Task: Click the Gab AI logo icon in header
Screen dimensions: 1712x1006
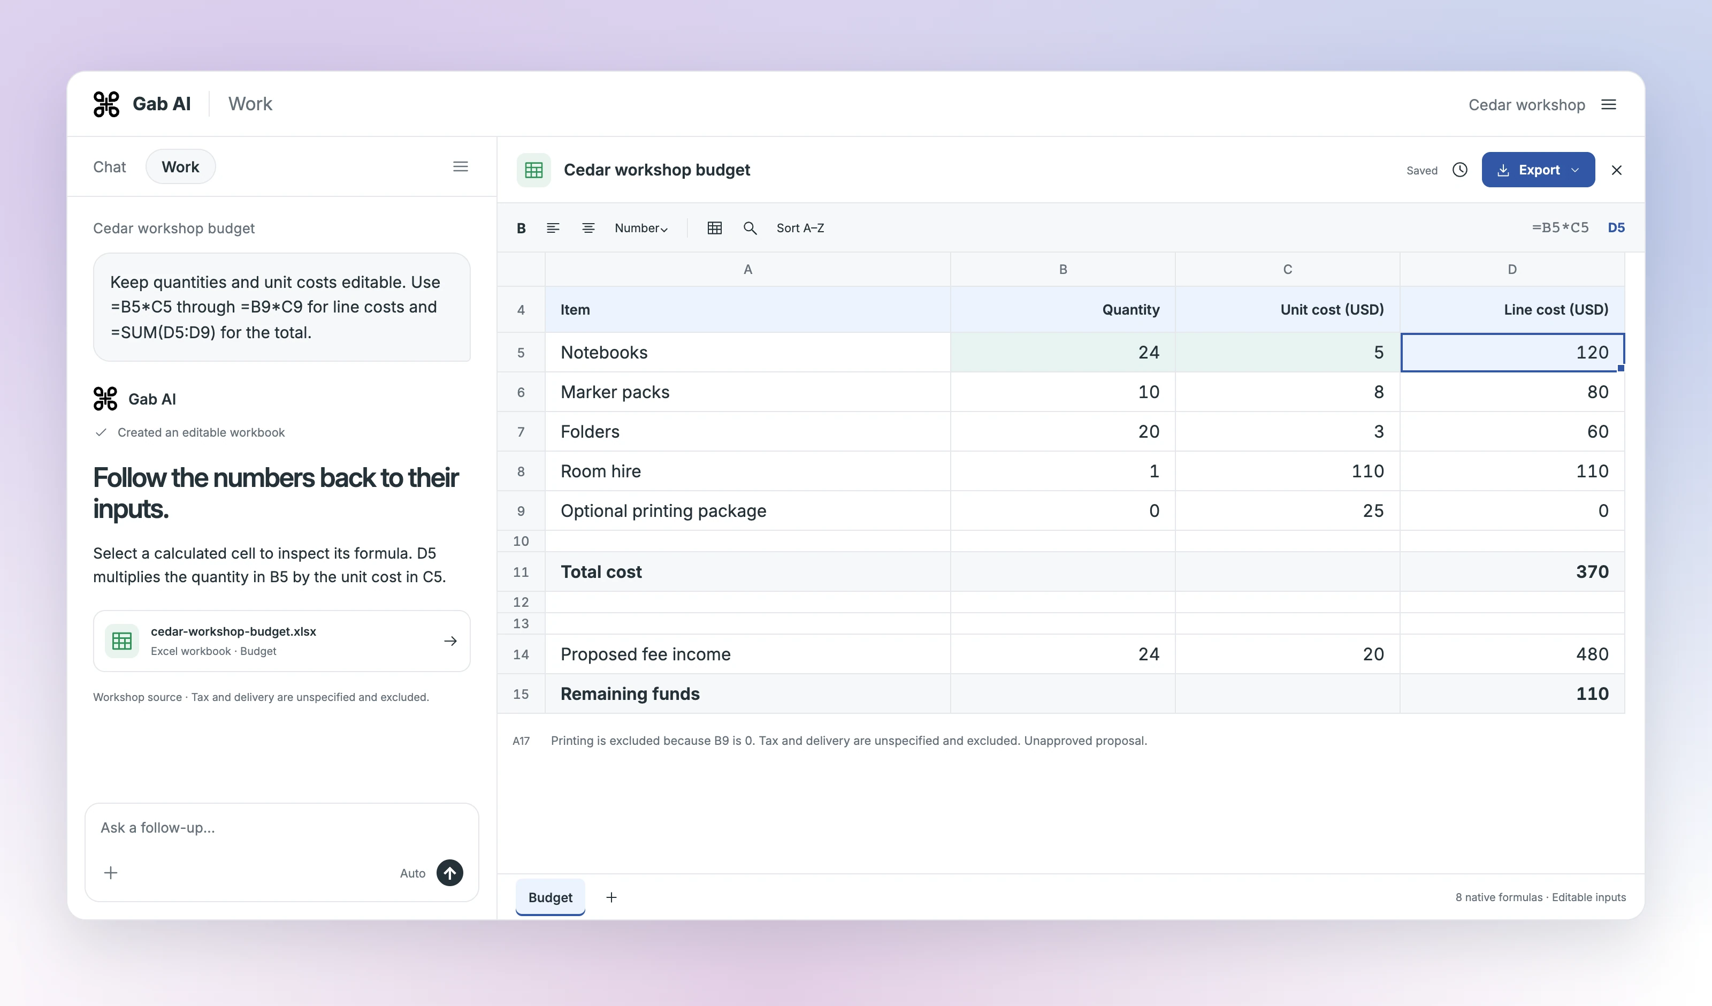Action: (x=106, y=104)
